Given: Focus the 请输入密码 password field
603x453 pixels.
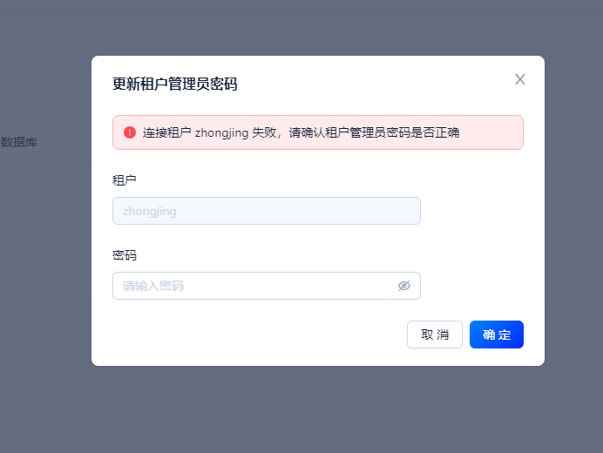Looking at the screenshot, I should point(267,286).
